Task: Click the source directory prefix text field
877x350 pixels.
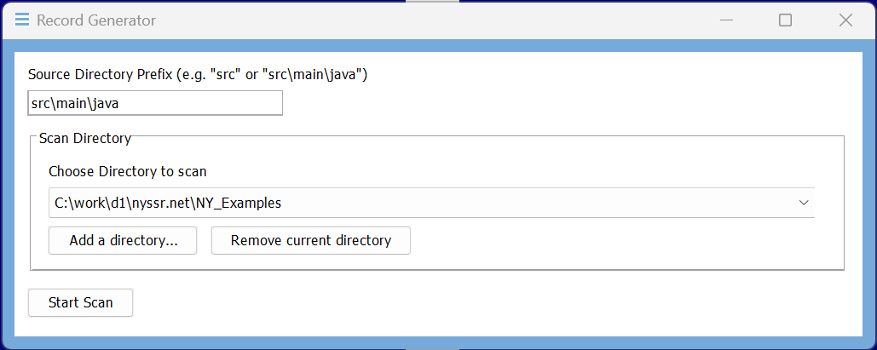Action: point(154,103)
